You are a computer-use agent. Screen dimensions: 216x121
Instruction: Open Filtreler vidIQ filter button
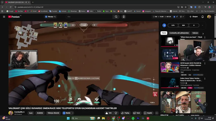tap(50, 17)
